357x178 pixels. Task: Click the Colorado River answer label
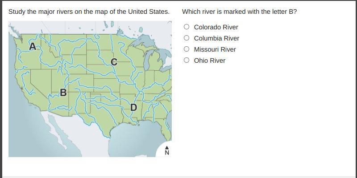point(216,27)
